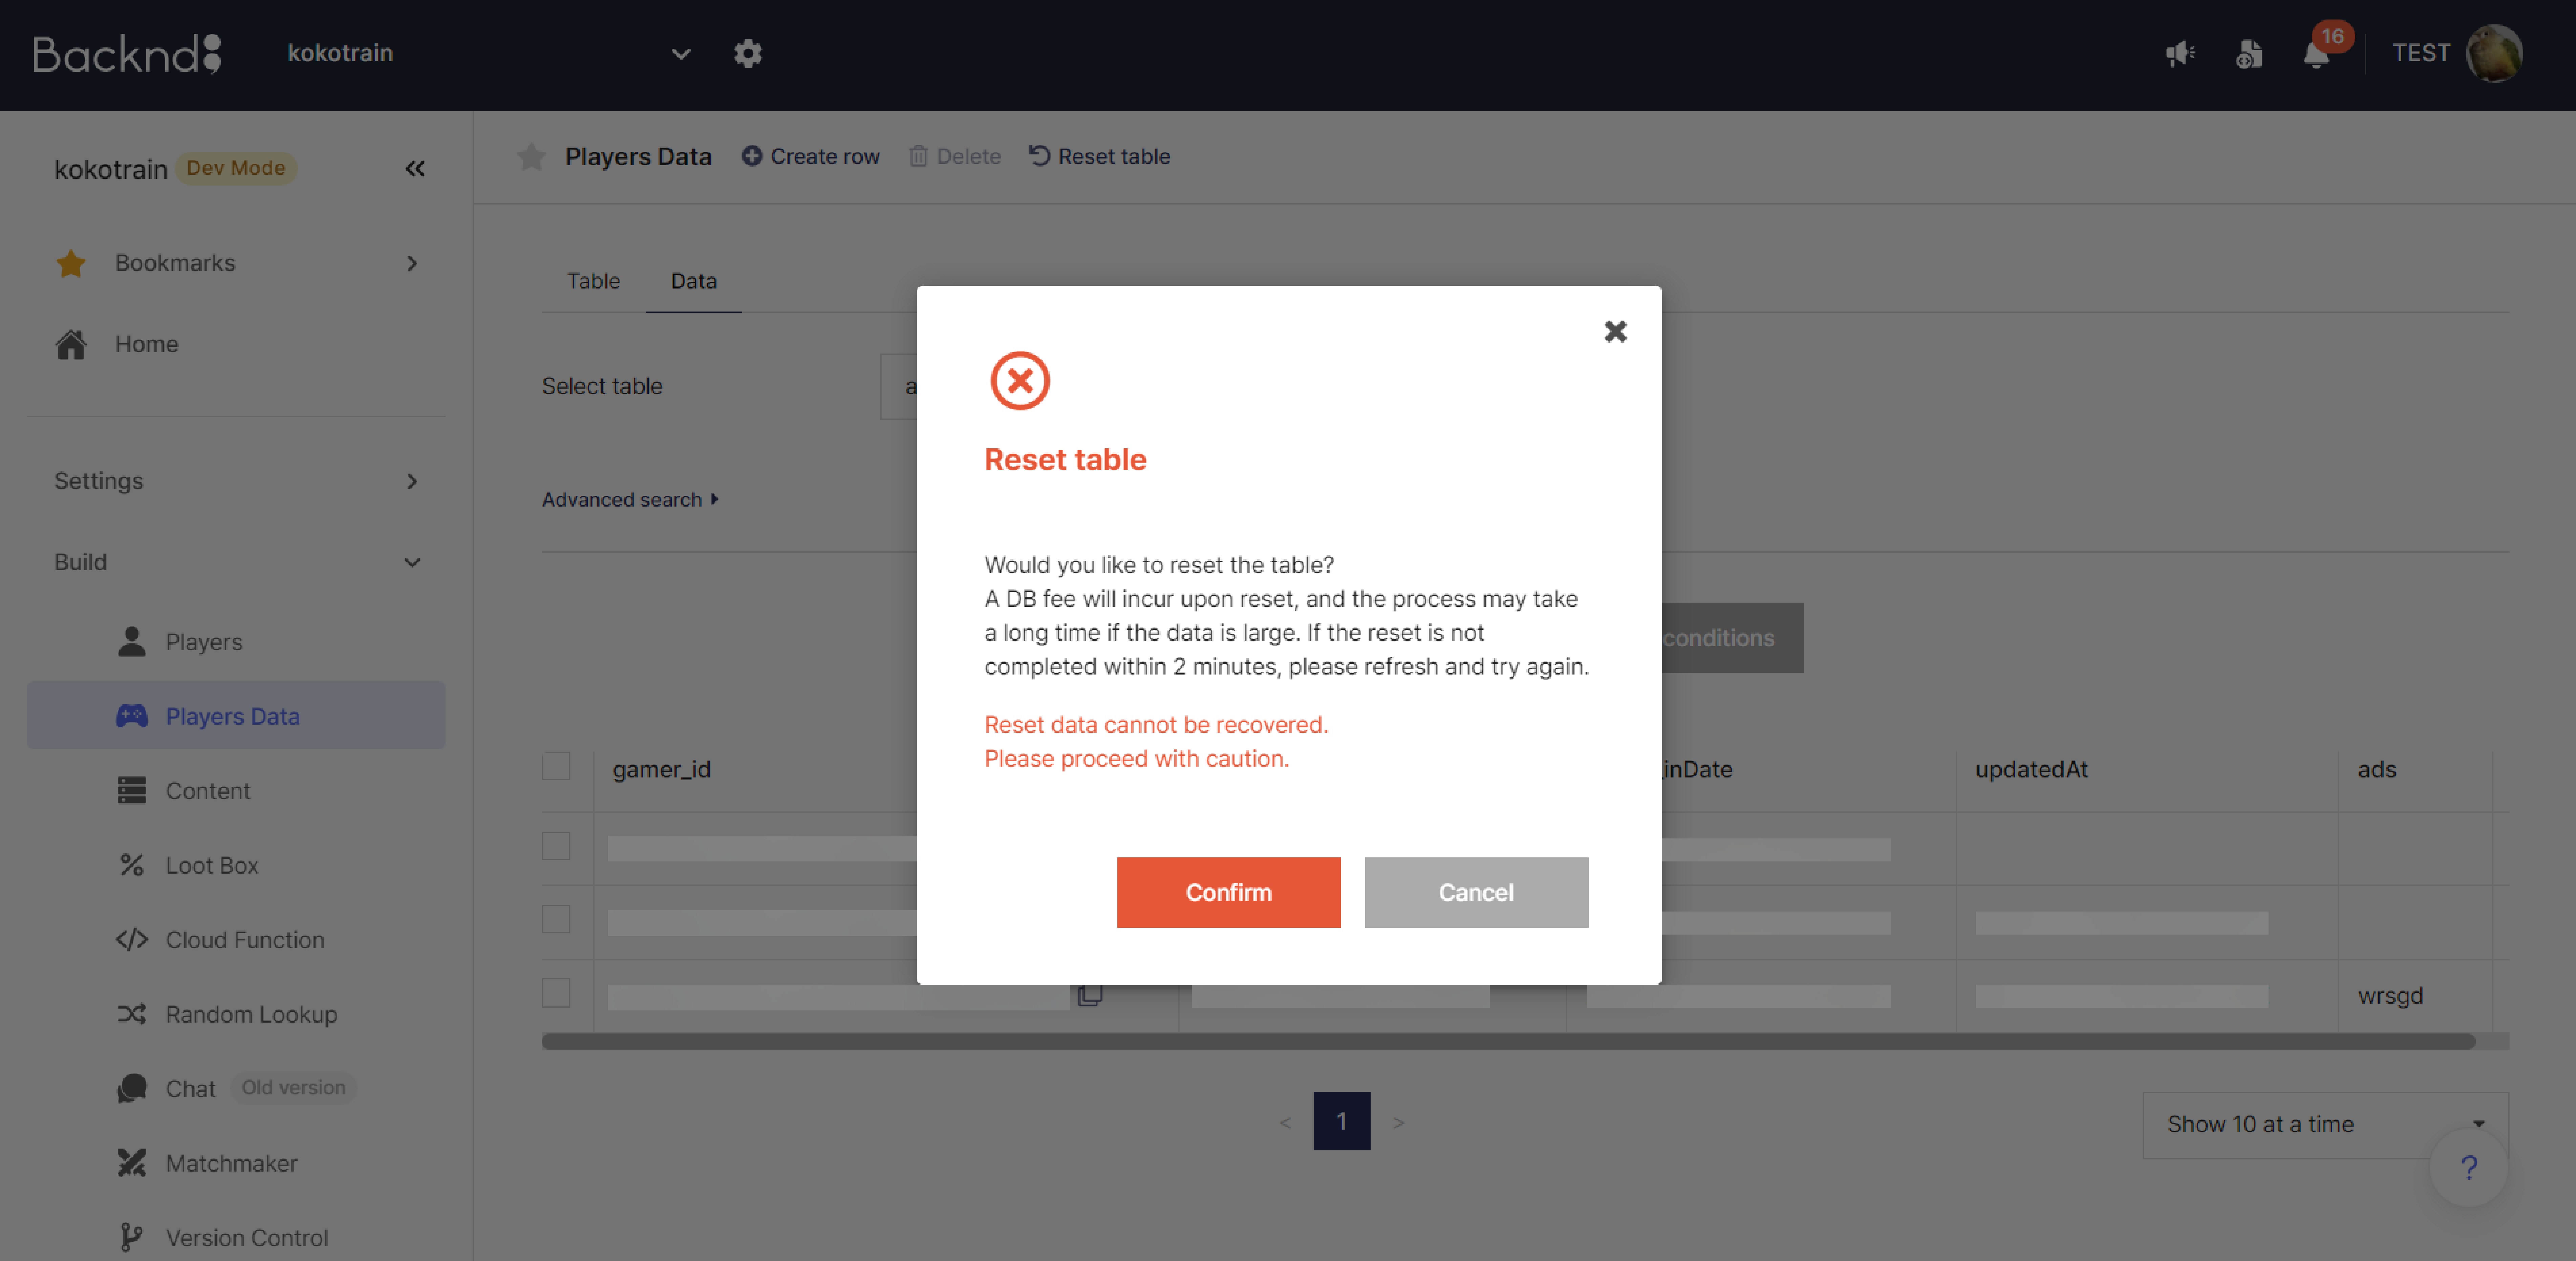Select the Data tab
Viewport: 2576px width, 1261px height.
694,281
